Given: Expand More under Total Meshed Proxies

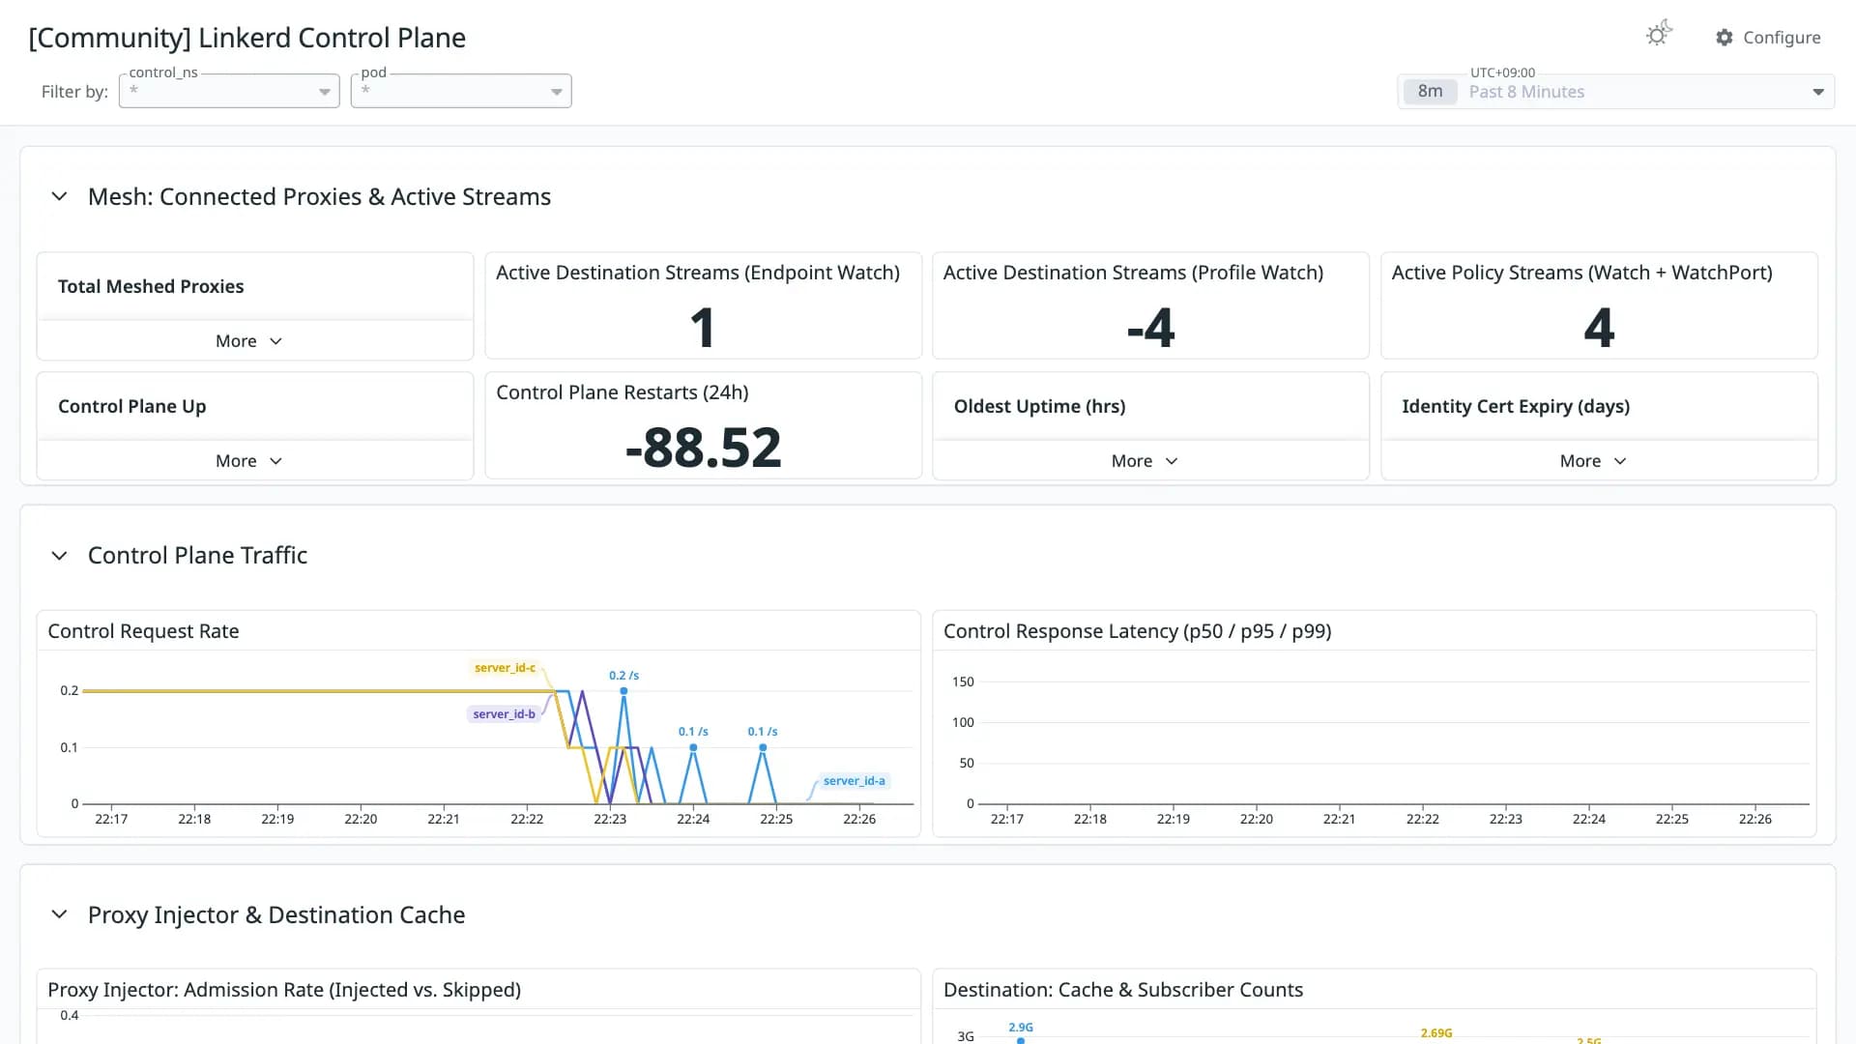Looking at the screenshot, I should (x=248, y=341).
